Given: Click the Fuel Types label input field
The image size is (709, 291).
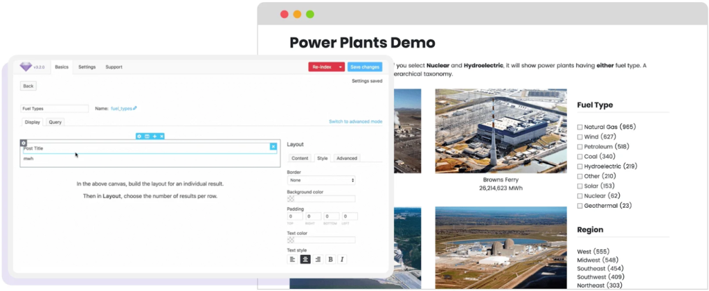Looking at the screenshot, I should tap(55, 109).
